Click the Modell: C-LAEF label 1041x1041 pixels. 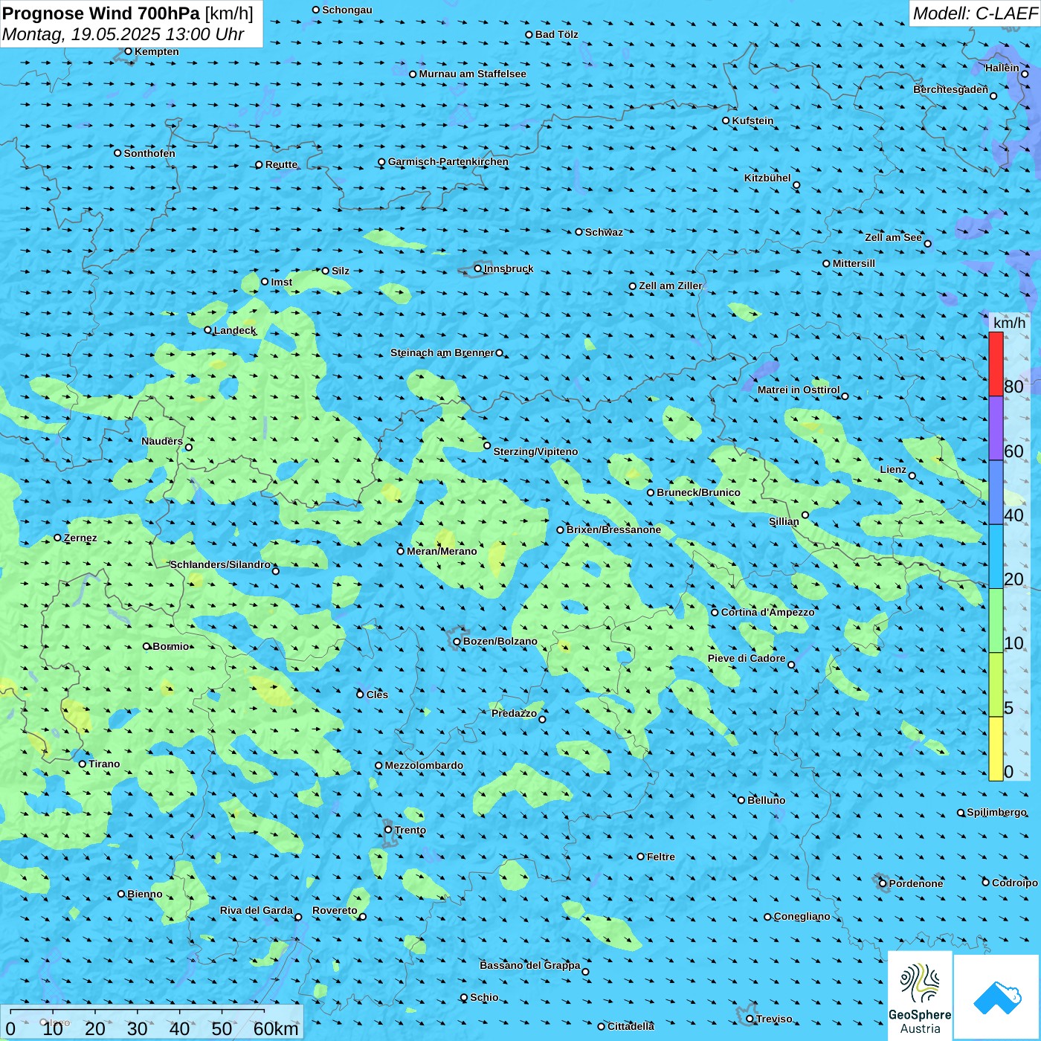975,13
